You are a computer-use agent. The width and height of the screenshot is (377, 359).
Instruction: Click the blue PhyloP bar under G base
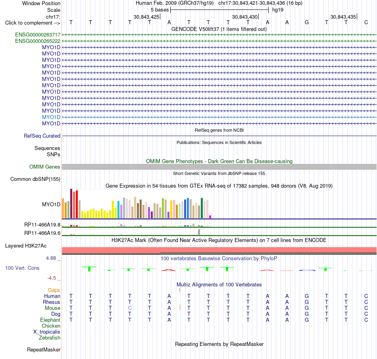click(307, 270)
